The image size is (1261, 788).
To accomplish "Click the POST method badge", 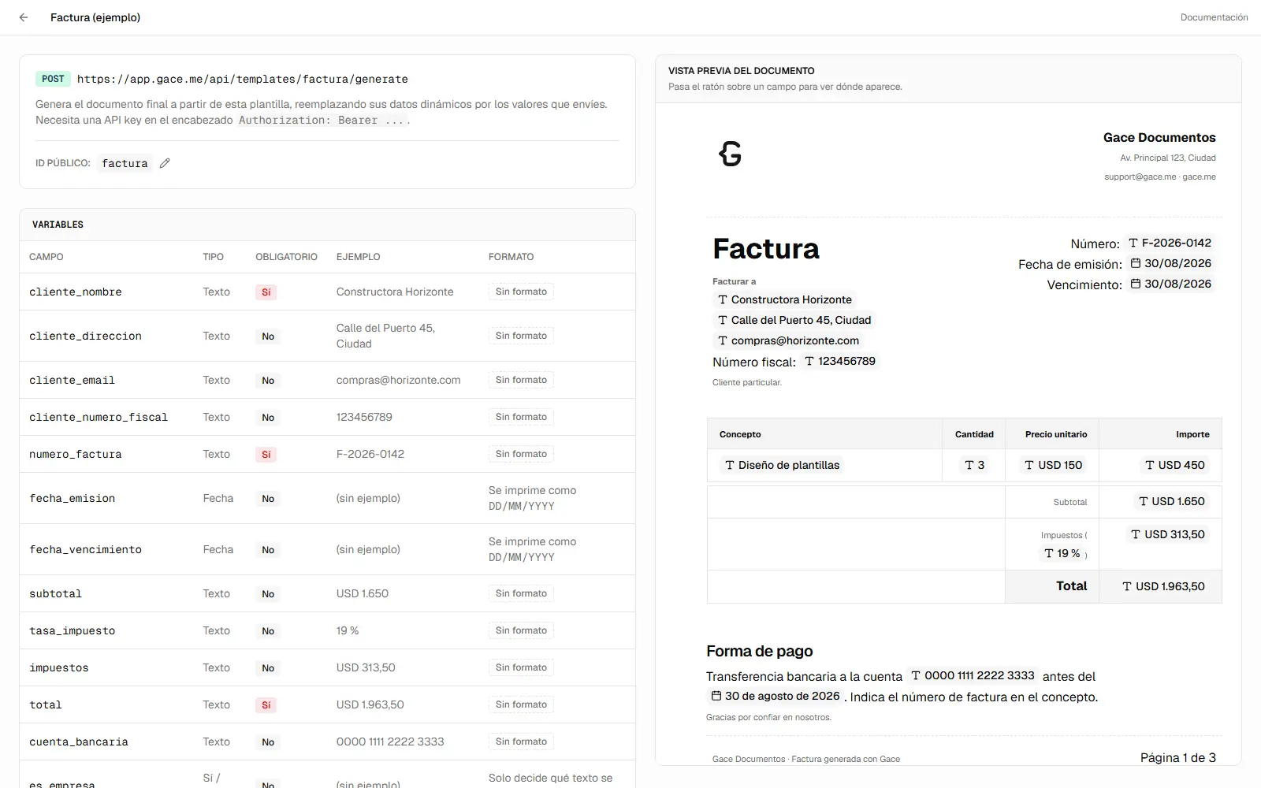I will [x=53, y=79].
